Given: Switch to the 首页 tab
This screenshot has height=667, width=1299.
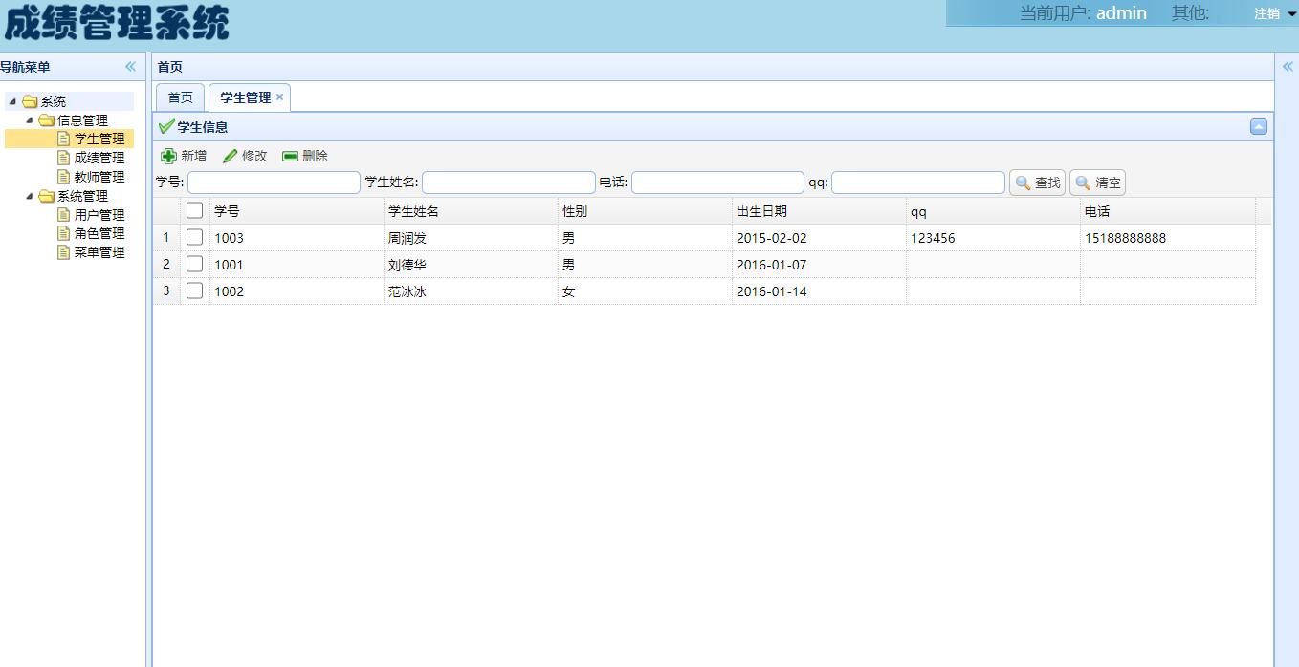Looking at the screenshot, I should (179, 97).
